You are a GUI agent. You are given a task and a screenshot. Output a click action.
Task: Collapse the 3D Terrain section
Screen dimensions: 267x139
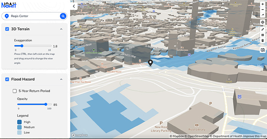61,29
